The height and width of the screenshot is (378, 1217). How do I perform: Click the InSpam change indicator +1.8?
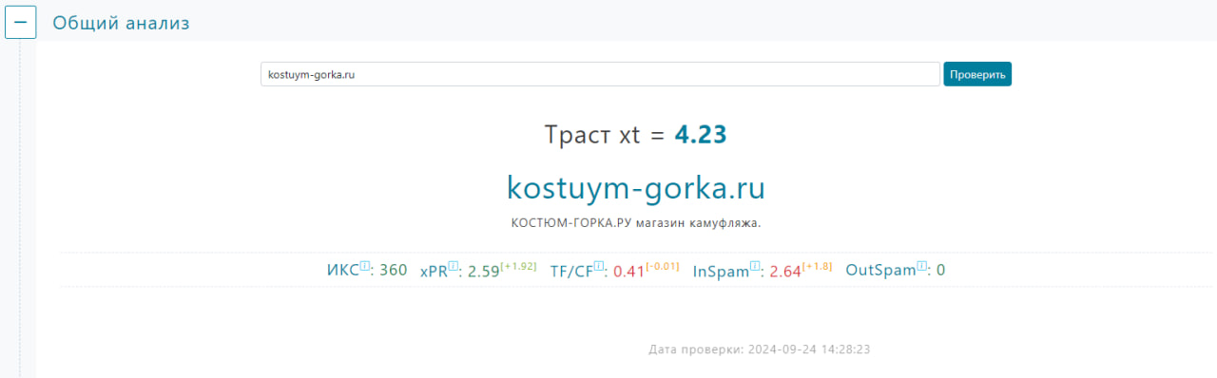pyautogui.click(x=817, y=266)
